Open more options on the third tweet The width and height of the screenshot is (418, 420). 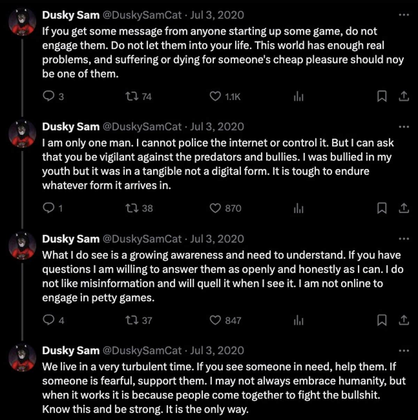[x=403, y=239]
